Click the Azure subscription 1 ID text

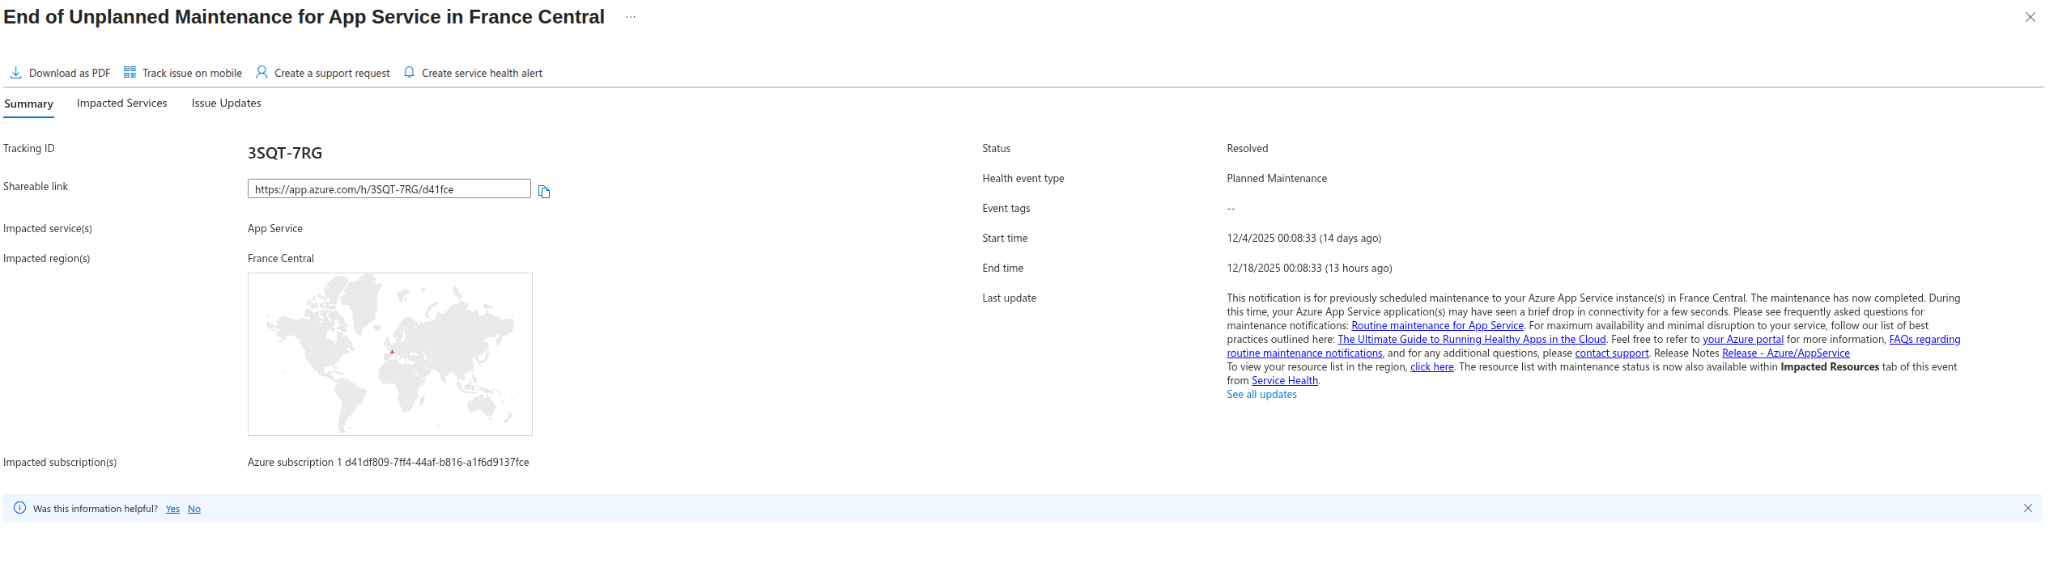tap(388, 462)
